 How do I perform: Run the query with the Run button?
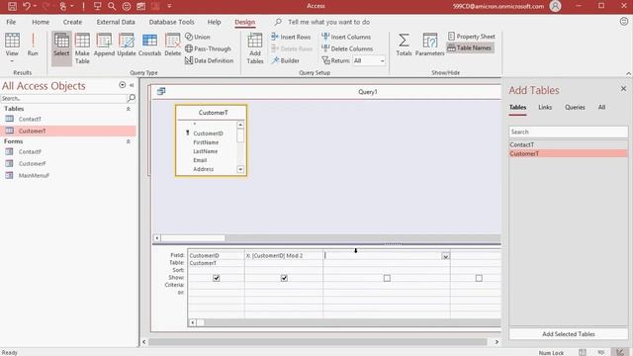pos(33,44)
